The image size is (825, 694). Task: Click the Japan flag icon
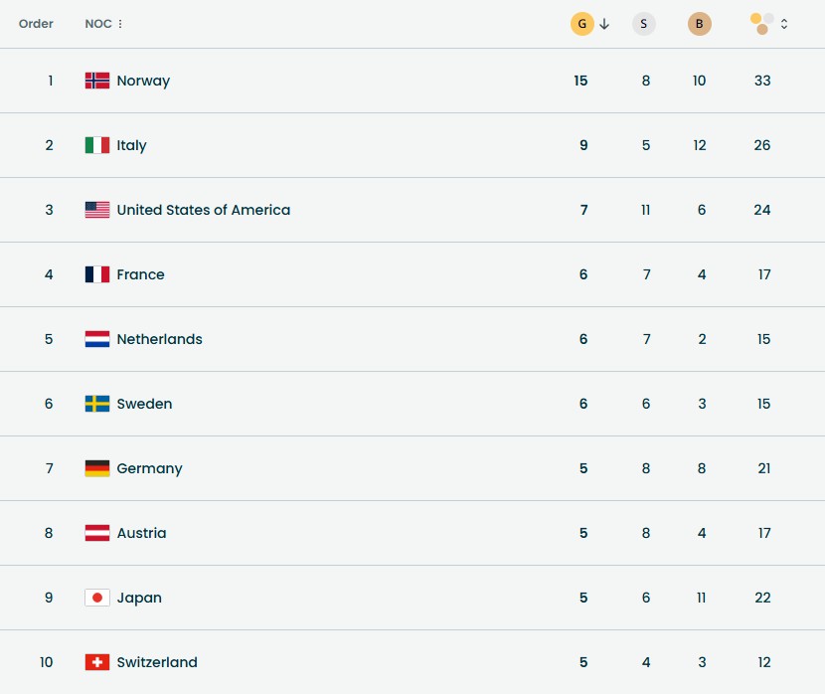(96, 598)
